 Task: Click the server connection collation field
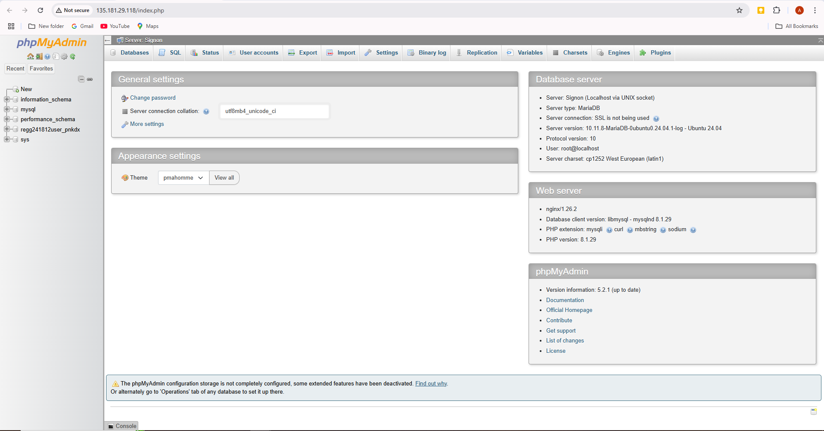pyautogui.click(x=274, y=111)
